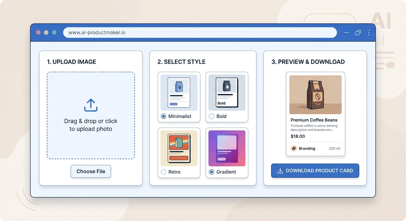Click the Retro style preview thumbnail
406x221 pixels.
coord(179,148)
